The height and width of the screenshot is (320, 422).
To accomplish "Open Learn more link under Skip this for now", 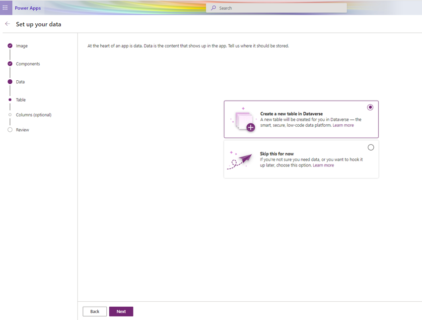I will tap(323, 165).
